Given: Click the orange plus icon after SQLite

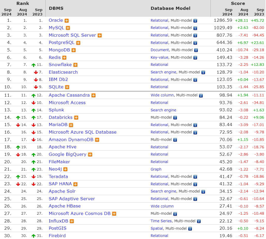Looking at the screenshot, I should [x=67, y=87].
